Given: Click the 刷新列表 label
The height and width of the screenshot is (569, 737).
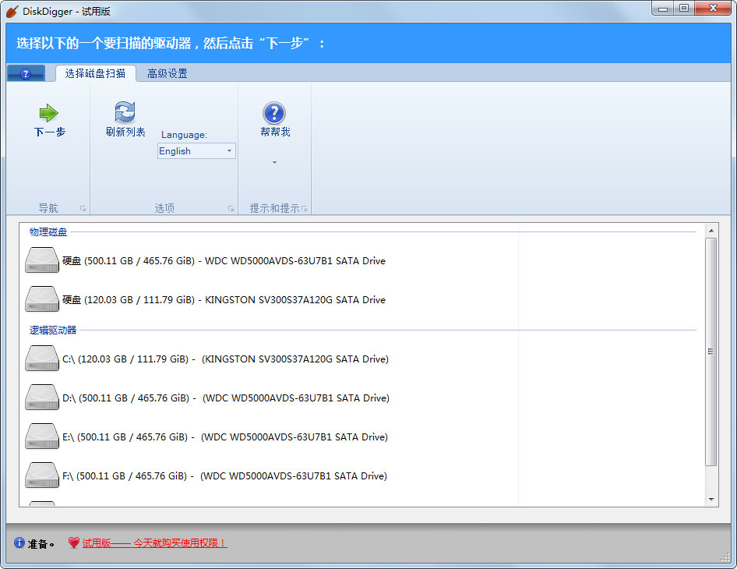Looking at the screenshot, I should pos(125,133).
